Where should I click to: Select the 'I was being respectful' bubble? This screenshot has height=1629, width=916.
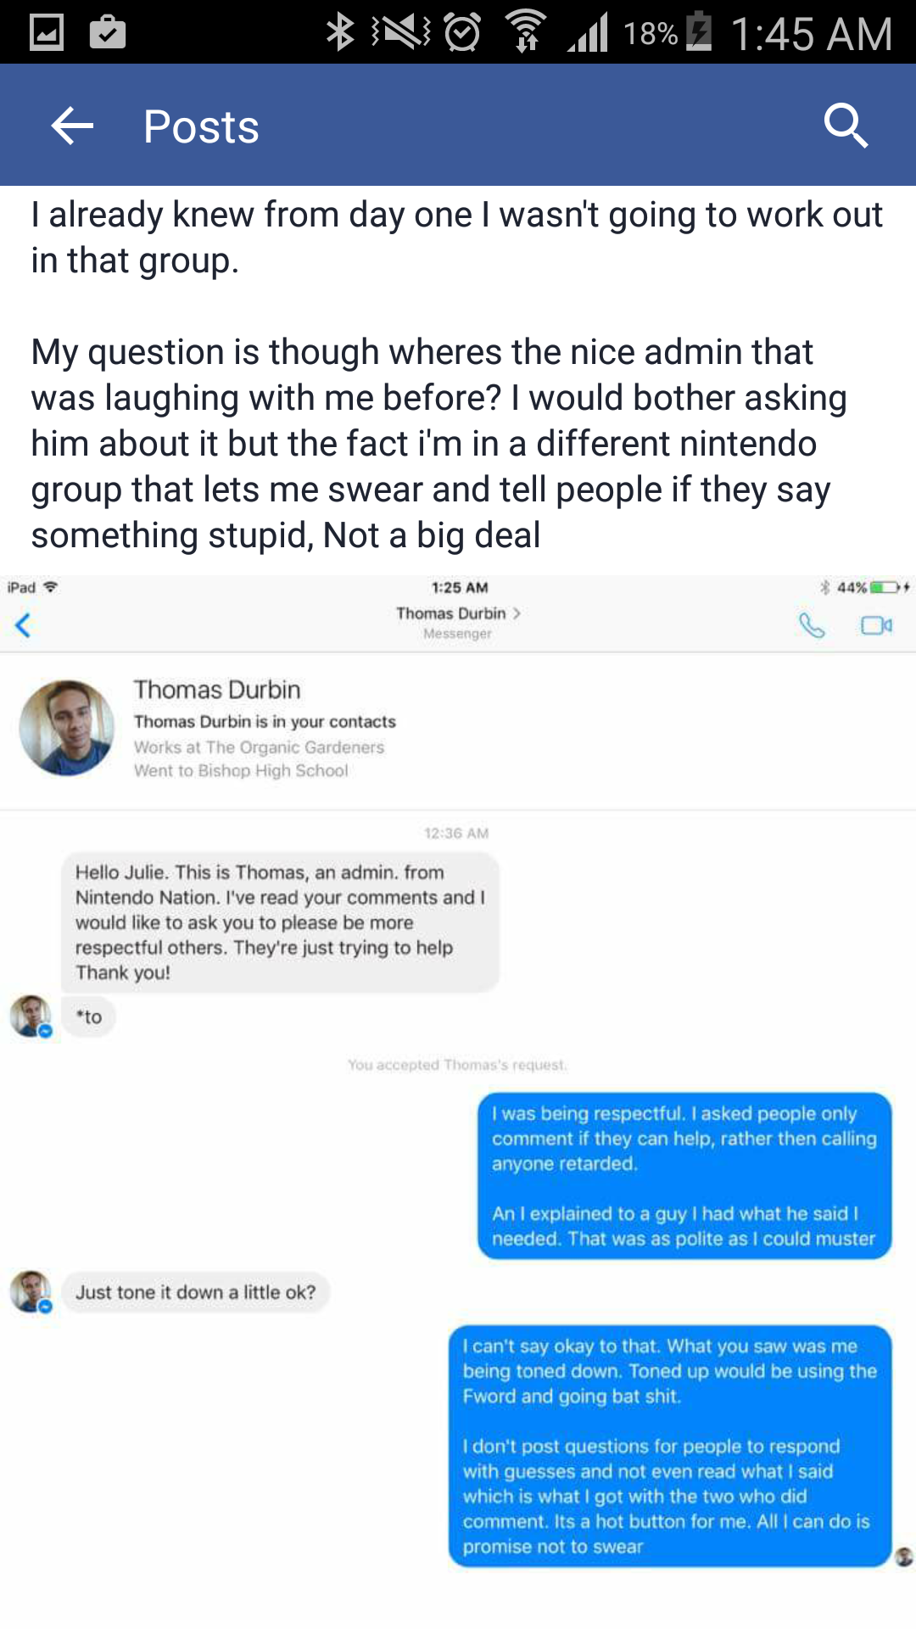point(684,1176)
